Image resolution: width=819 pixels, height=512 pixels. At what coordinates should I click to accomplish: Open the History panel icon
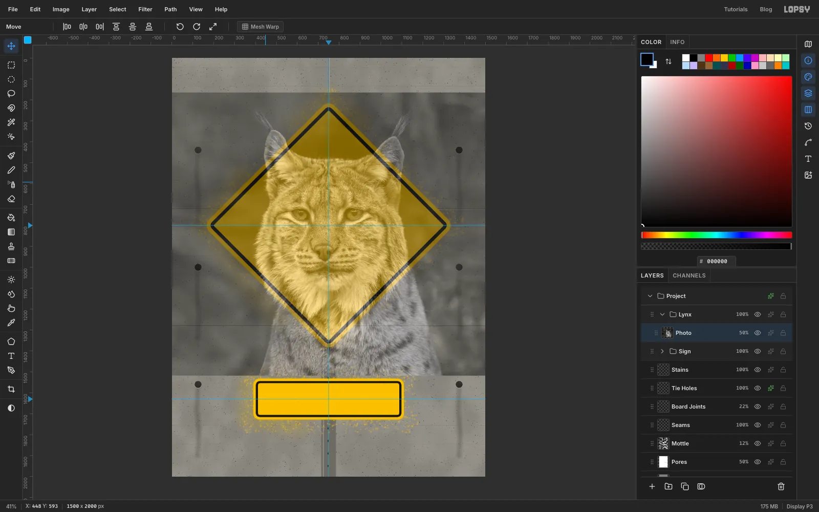point(808,126)
